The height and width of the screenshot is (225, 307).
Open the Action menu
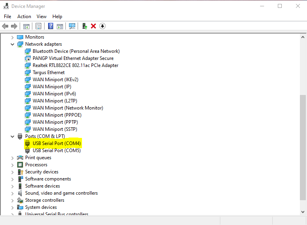[x=24, y=16]
